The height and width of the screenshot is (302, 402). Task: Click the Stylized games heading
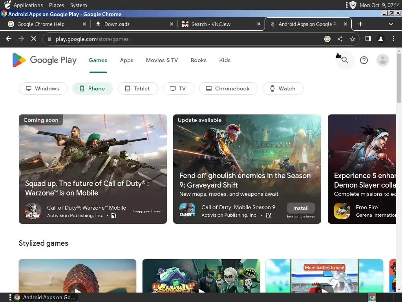pyautogui.click(x=44, y=243)
